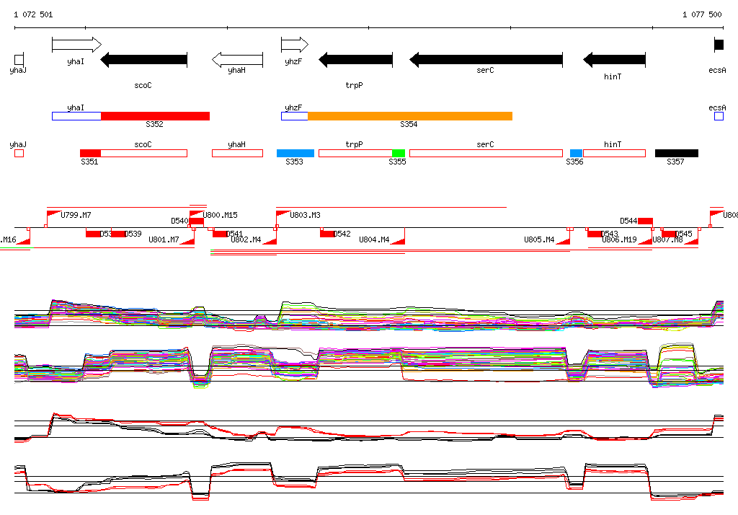
Task: Select the black scoC gene arrow
Action: point(144,59)
